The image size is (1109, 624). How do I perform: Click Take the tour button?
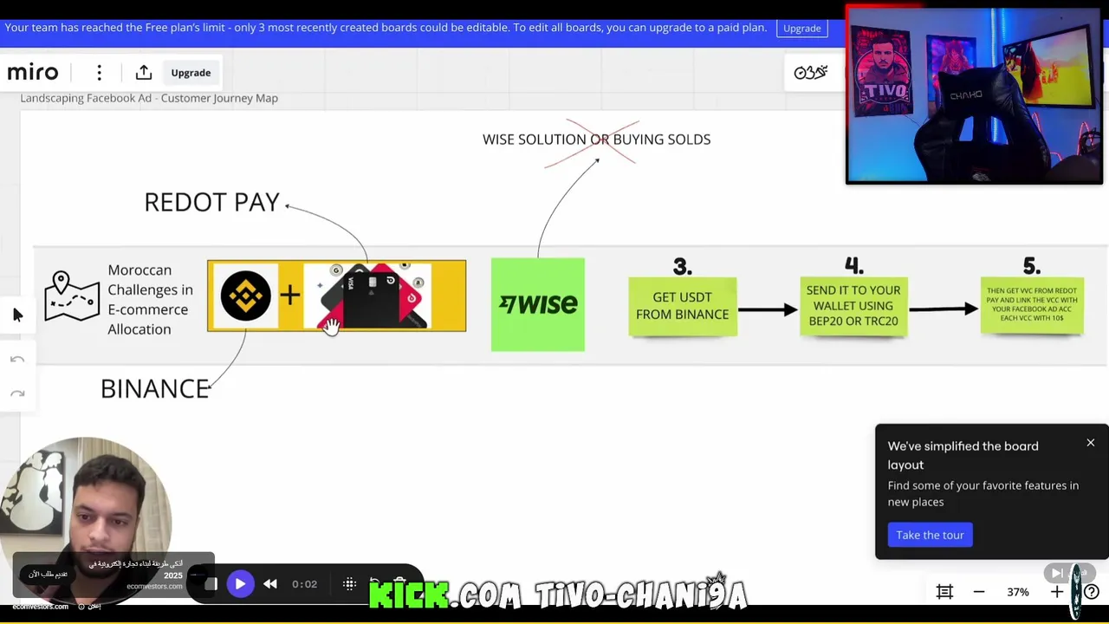coord(930,535)
